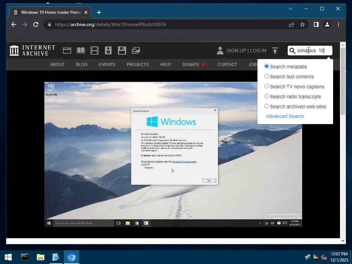
Task: Go back with the browser back arrow
Action: click(14, 24)
